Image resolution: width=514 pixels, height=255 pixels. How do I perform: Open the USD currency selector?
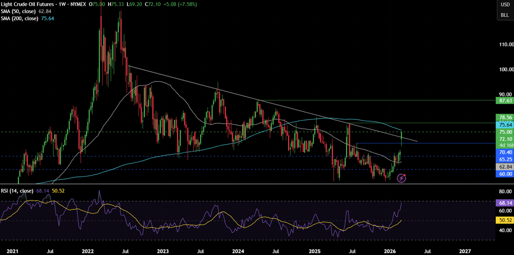tap(505, 5)
